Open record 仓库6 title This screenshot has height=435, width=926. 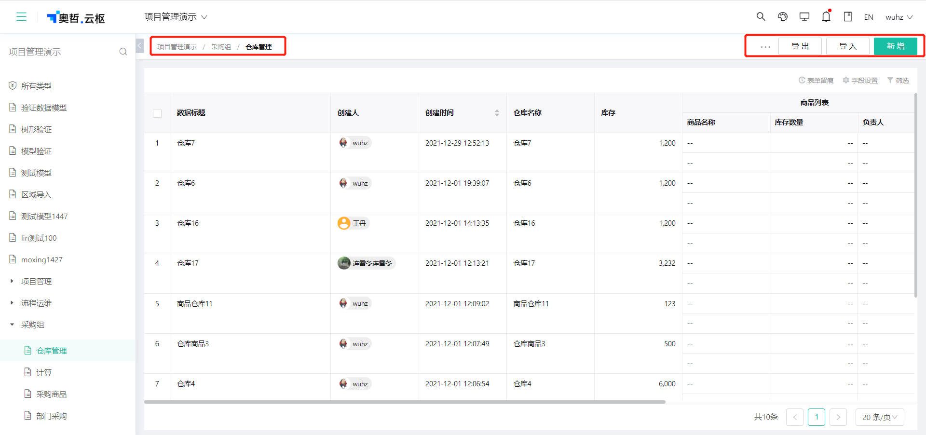(x=186, y=183)
